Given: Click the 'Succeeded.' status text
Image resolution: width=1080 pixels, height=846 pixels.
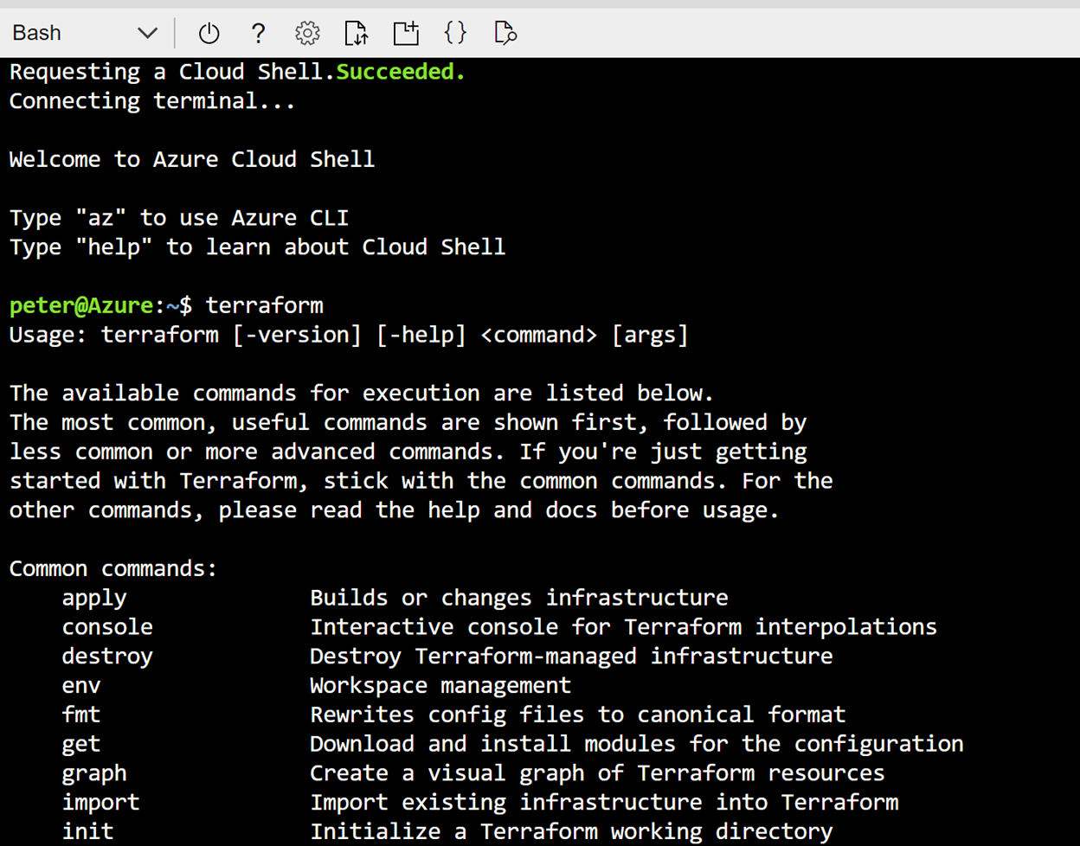Looking at the screenshot, I should point(401,72).
